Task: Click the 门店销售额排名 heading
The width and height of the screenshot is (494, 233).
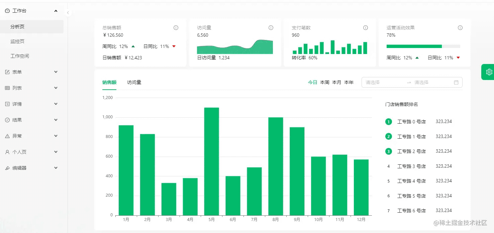Action: point(401,104)
